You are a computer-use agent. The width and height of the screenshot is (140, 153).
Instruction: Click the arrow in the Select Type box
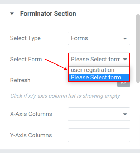pyautogui.click(x=125, y=38)
